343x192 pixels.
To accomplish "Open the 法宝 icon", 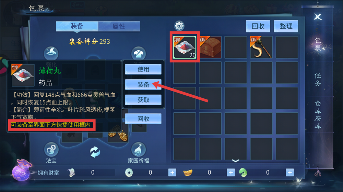I will (x=51, y=150).
